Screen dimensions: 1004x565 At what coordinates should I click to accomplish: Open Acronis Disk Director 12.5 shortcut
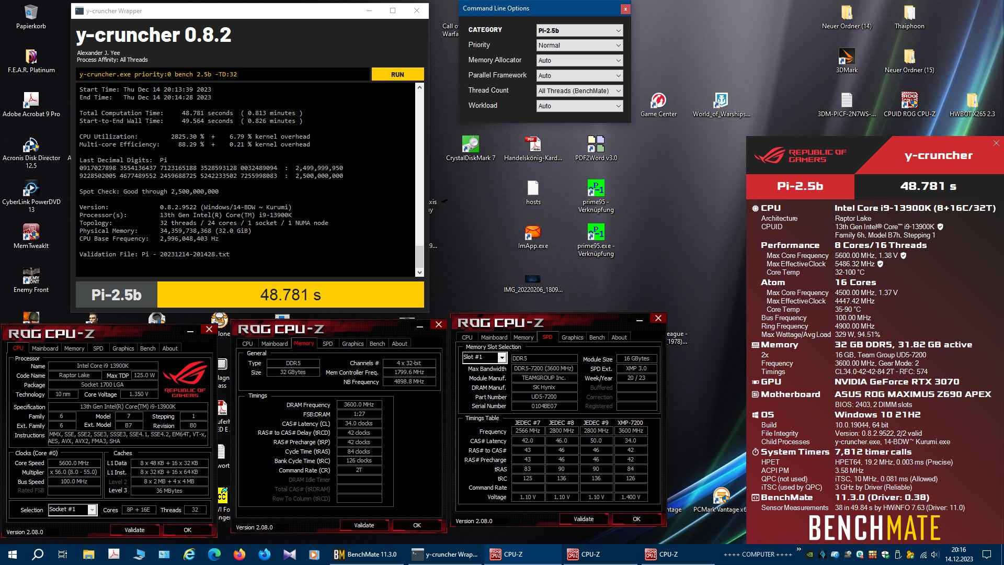[x=31, y=152]
